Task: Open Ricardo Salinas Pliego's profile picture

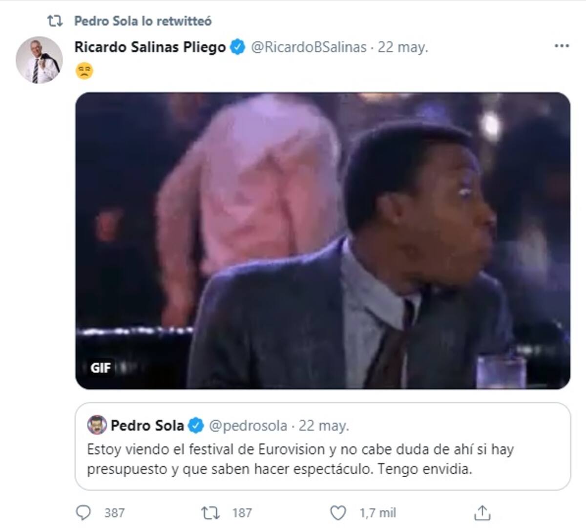Action: (x=39, y=60)
